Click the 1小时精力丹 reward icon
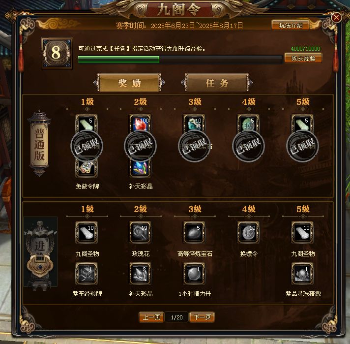The image size is (350, 344). point(194,274)
